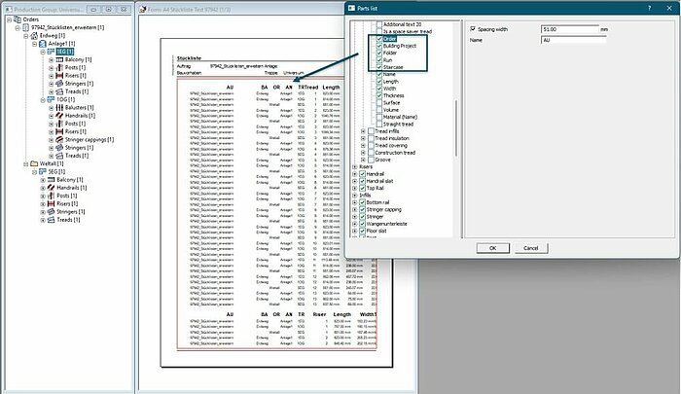Click the Handrails icon under Weltall SEG

tap(51, 188)
